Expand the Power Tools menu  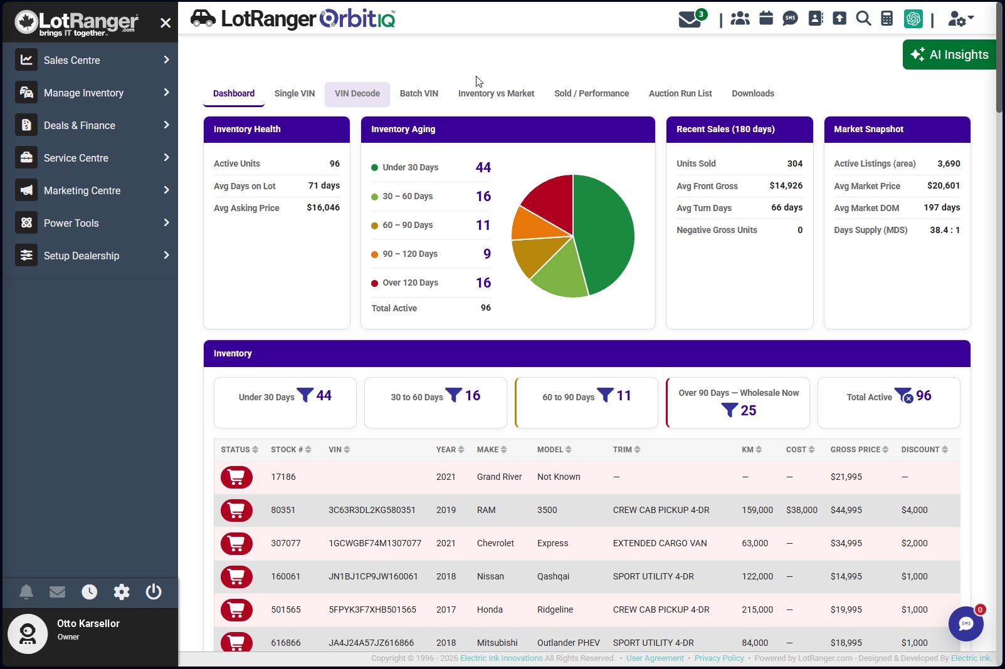90,223
